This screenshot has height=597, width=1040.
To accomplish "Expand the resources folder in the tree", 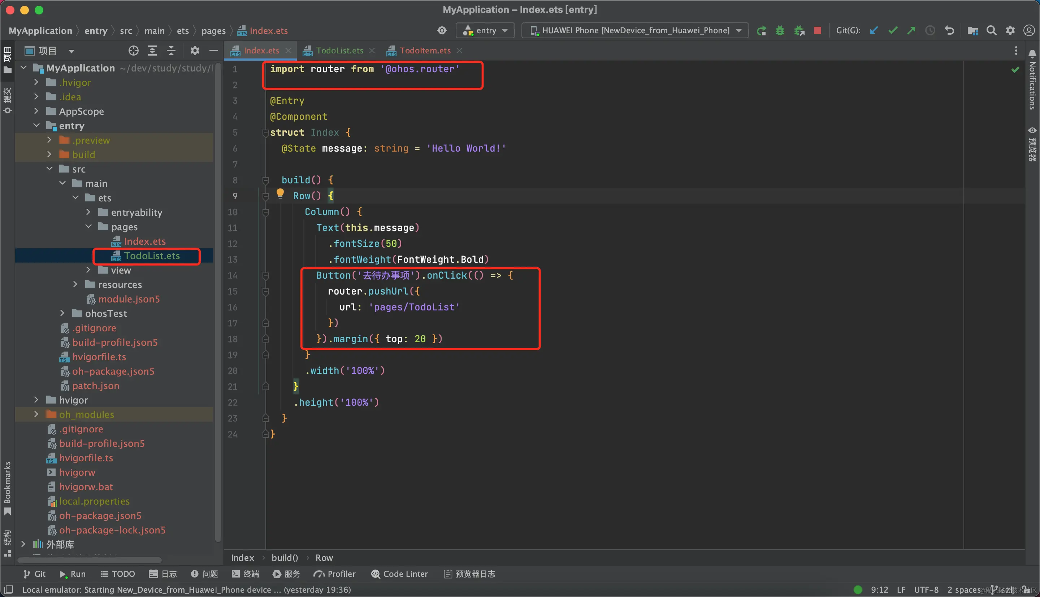I will pos(75,284).
